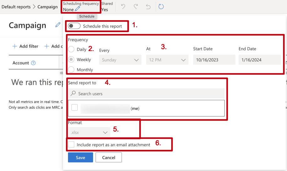Open the At time dropdown showing 12 PM

click(167, 60)
